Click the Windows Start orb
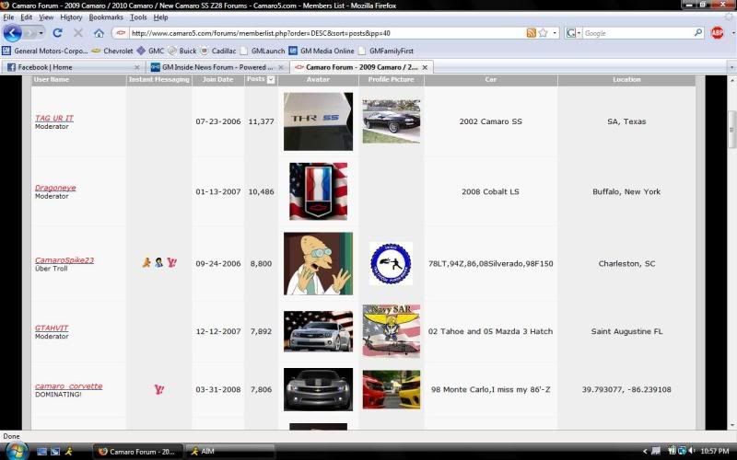The image size is (737, 460). 17,451
